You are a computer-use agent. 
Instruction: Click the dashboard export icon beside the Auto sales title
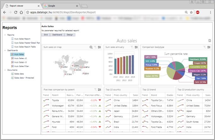pos(209,41)
